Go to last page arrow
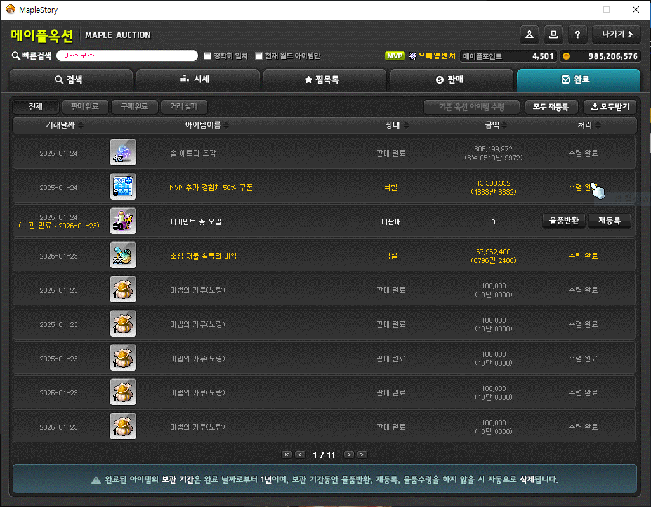 tap(362, 455)
